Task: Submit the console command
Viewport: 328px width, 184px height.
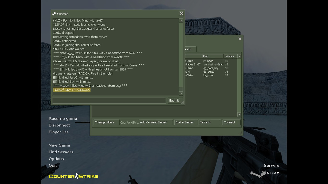Action: (x=175, y=100)
